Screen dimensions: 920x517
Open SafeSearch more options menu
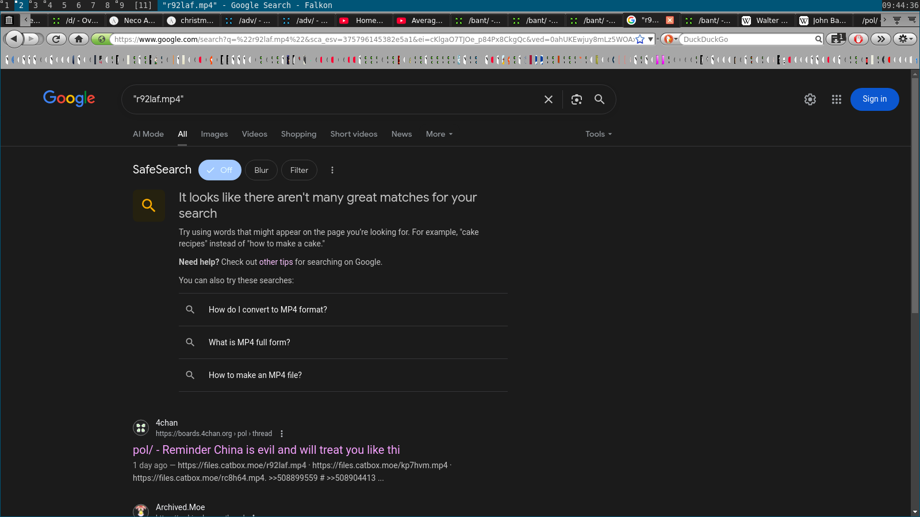pyautogui.click(x=332, y=170)
